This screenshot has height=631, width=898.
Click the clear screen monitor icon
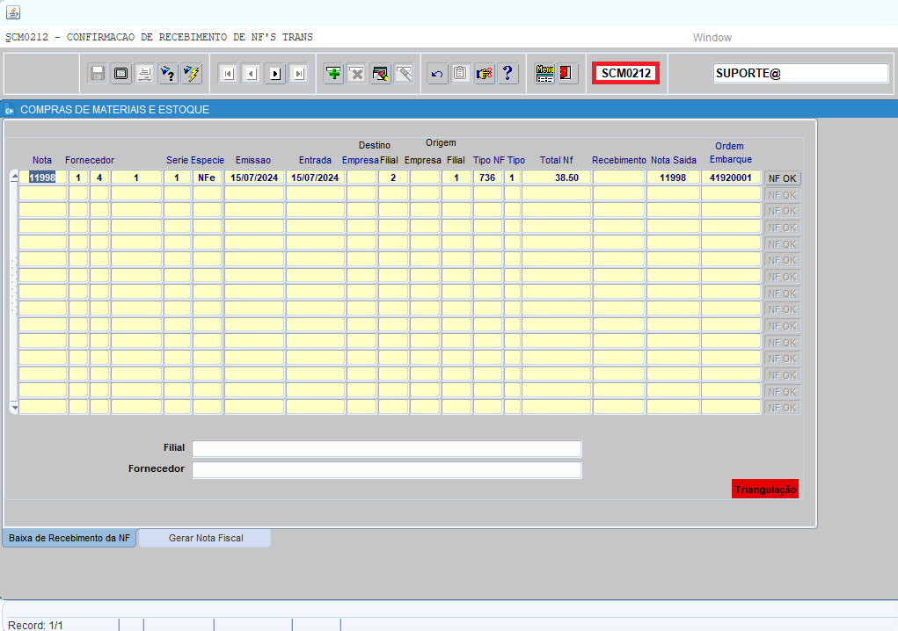120,73
